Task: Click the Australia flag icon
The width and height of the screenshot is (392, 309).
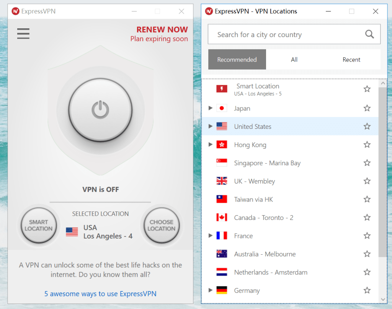Action: pos(222,254)
